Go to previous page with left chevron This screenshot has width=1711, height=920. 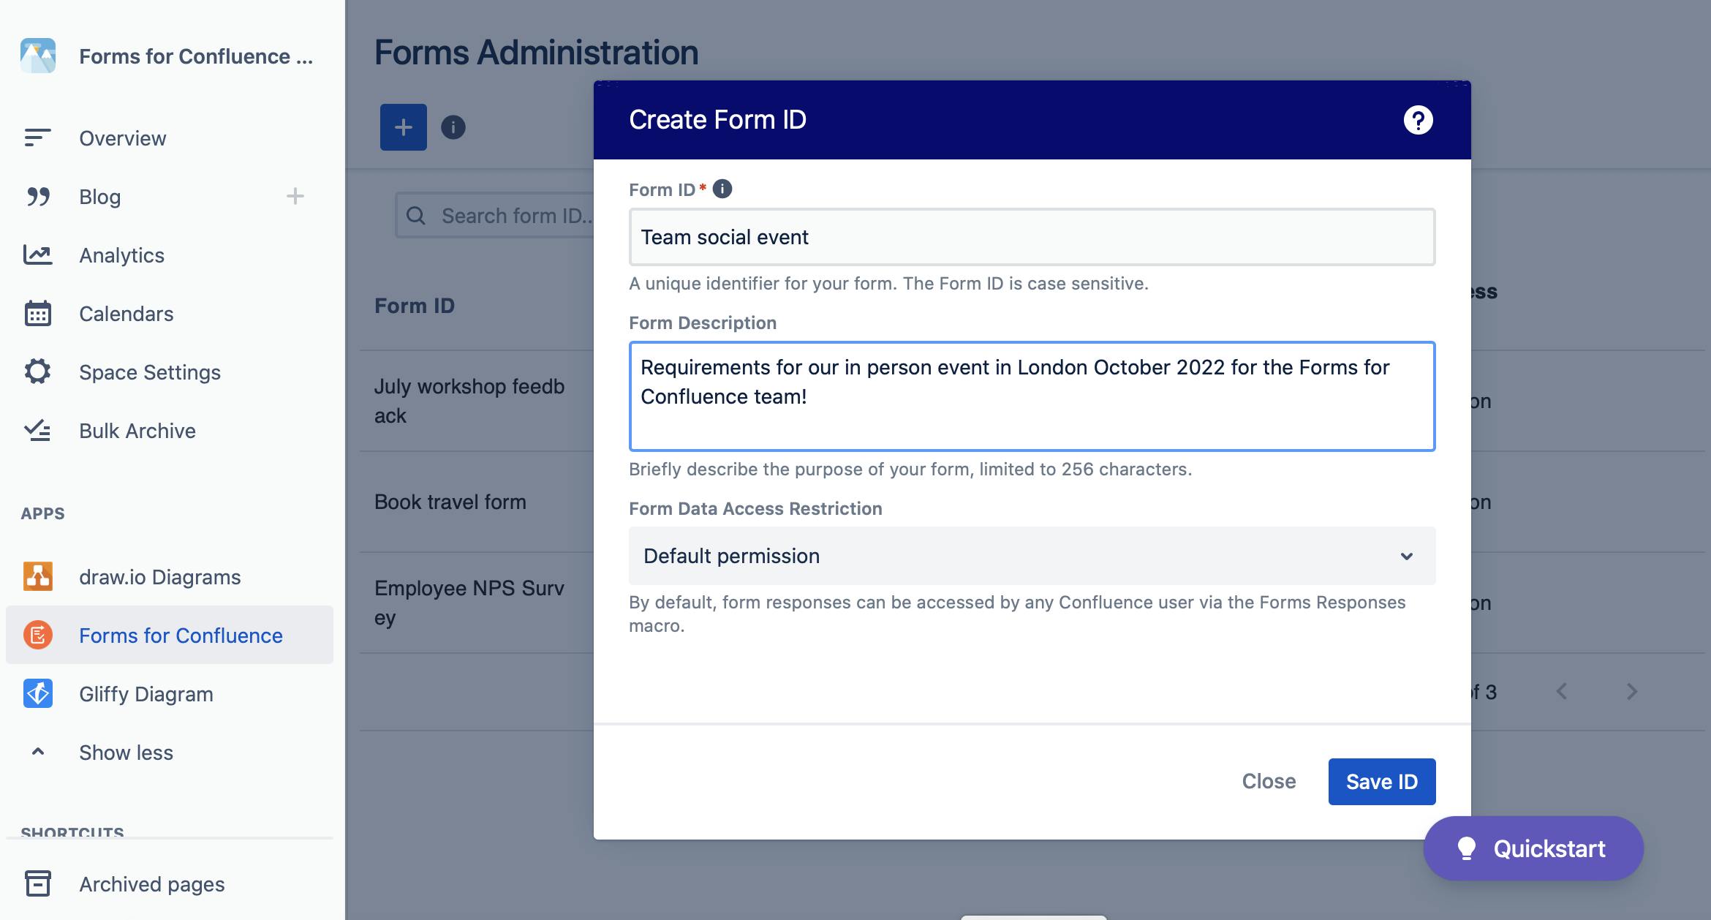1562,692
